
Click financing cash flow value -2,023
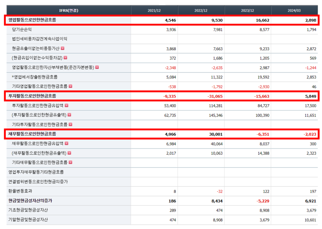click(x=310, y=134)
